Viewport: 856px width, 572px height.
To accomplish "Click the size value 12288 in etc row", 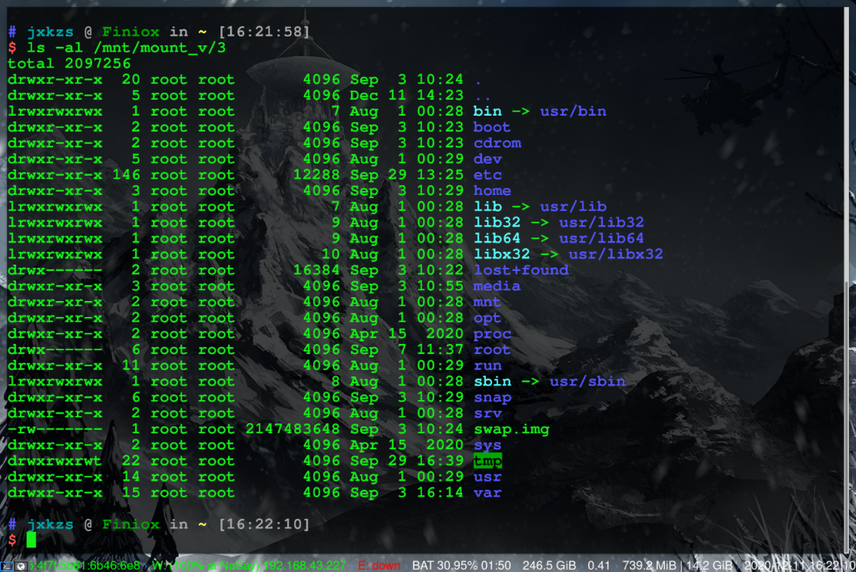I will pos(316,174).
